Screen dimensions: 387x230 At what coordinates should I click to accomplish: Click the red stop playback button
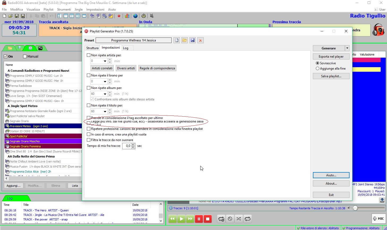208,219
